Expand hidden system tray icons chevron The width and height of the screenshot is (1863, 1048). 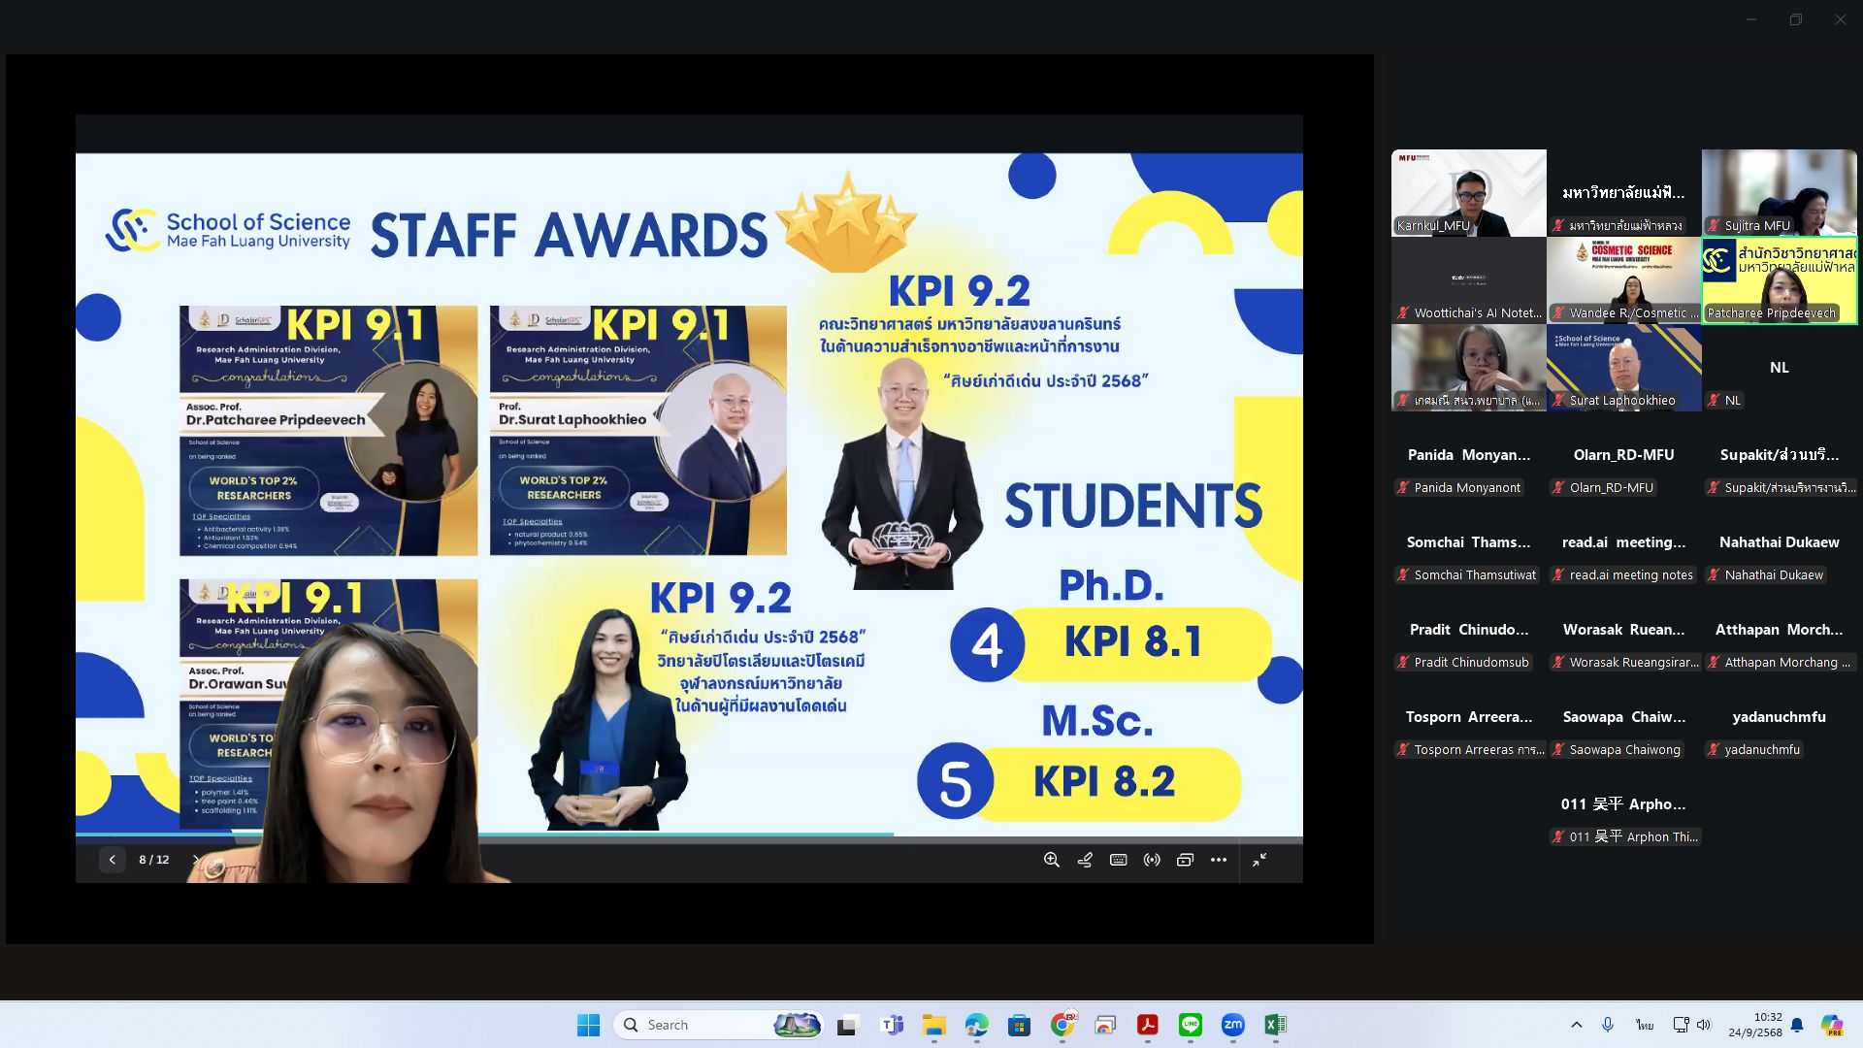coord(1576,1025)
